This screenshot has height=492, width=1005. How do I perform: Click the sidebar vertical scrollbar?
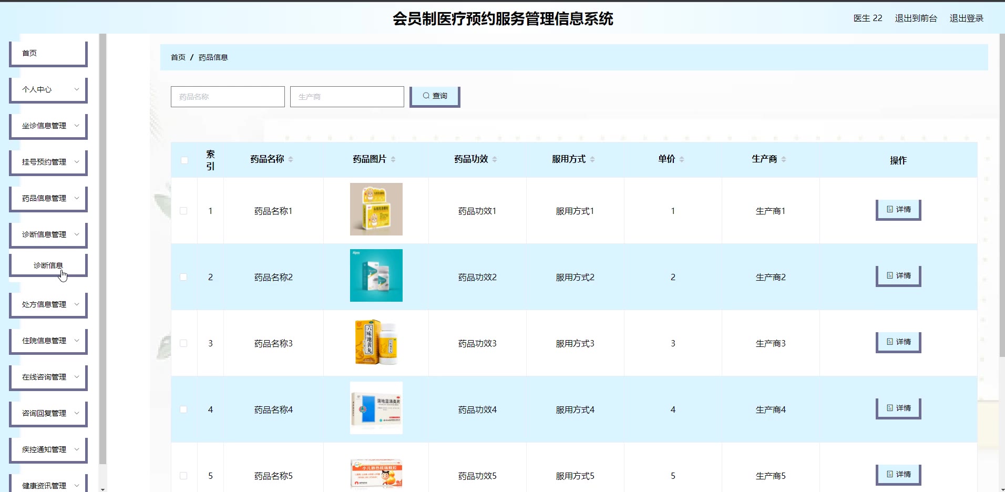tap(102, 263)
